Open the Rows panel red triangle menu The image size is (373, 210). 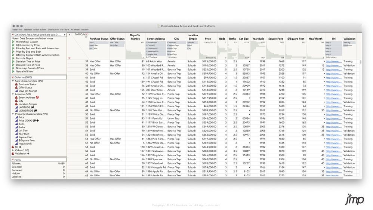click(x=13, y=160)
